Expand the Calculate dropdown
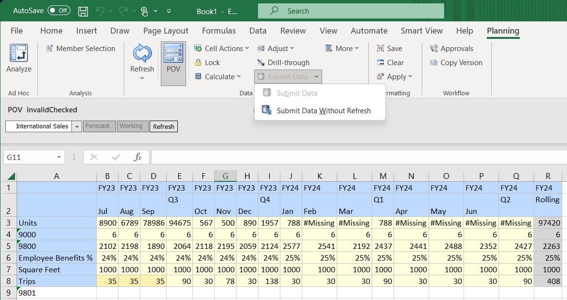Viewport: 567px width, 300px height. pyautogui.click(x=218, y=77)
